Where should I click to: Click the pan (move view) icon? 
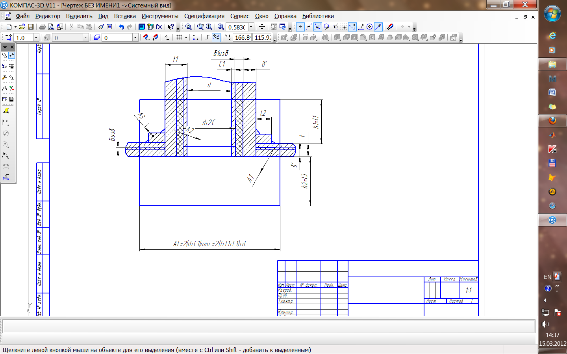click(x=262, y=27)
